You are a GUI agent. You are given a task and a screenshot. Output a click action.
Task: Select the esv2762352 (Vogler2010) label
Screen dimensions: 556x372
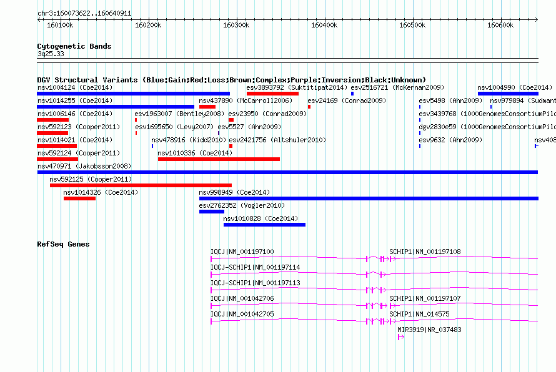click(242, 205)
